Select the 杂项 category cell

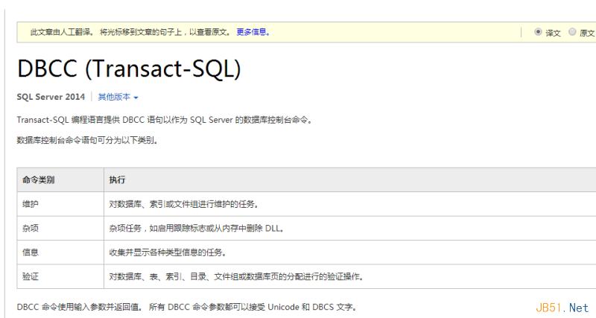click(x=31, y=228)
